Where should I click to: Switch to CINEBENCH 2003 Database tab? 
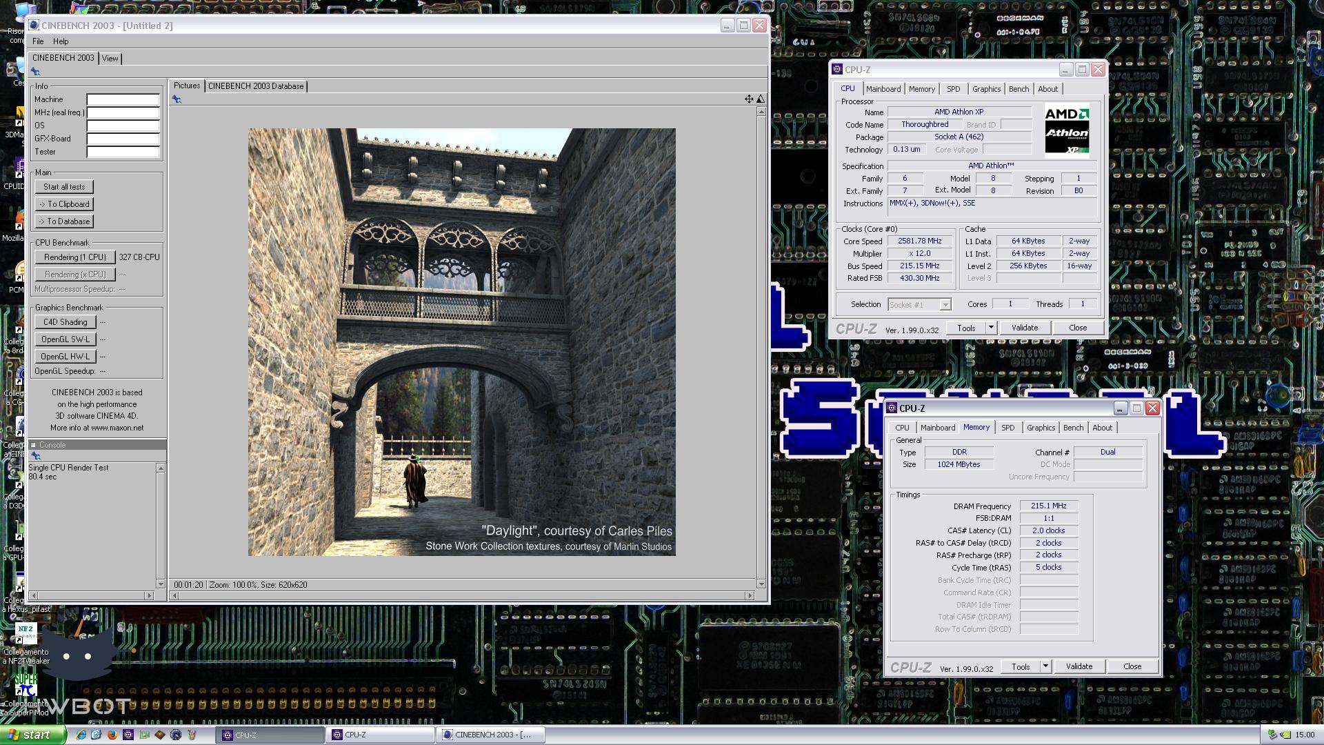256,86
